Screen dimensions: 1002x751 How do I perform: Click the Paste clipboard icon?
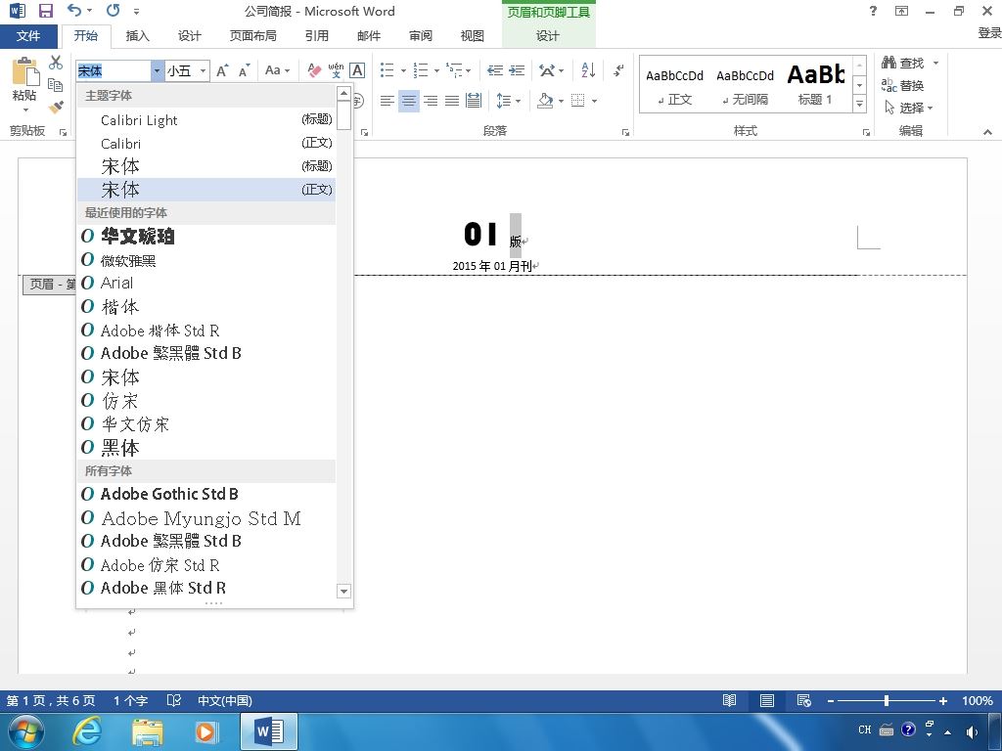tap(24, 71)
